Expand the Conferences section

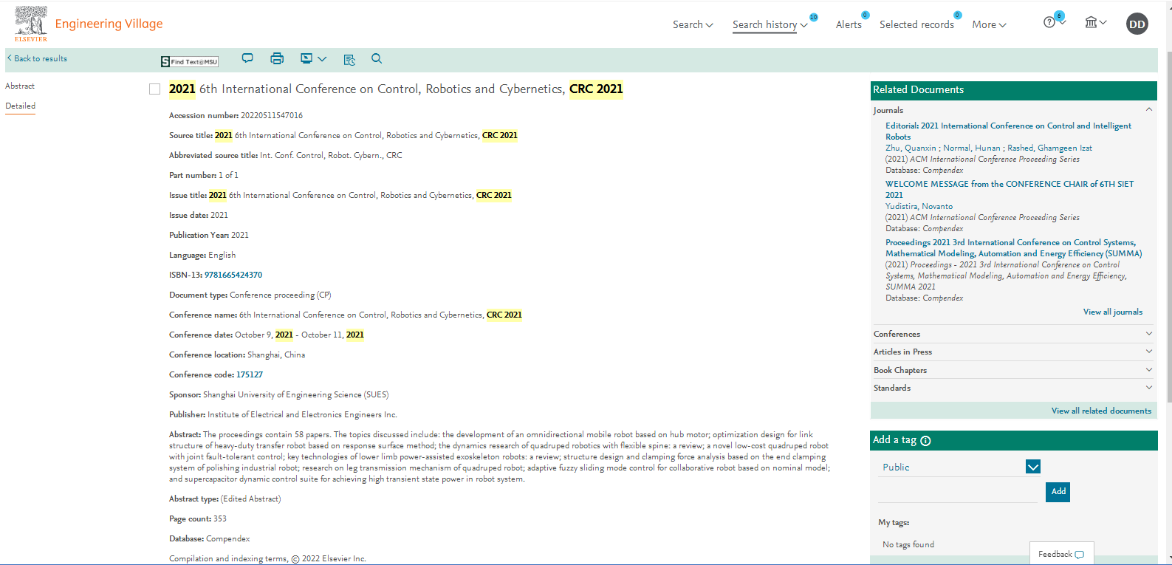[x=1013, y=334]
